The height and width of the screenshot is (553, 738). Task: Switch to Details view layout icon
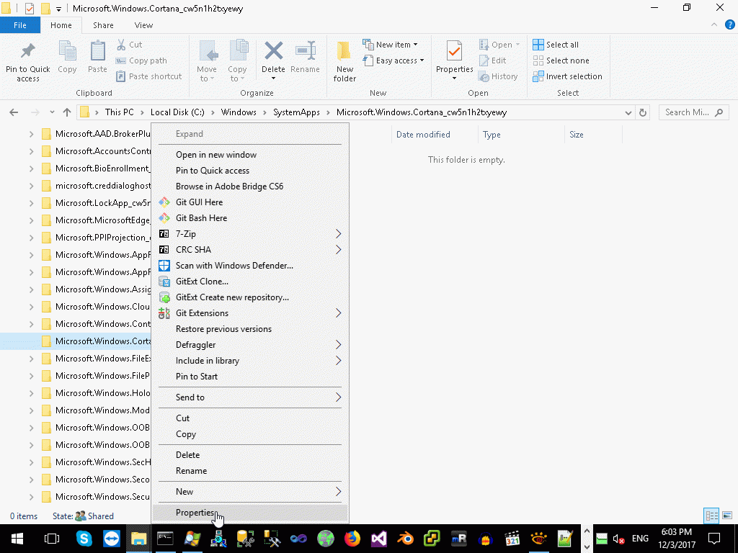point(711,516)
